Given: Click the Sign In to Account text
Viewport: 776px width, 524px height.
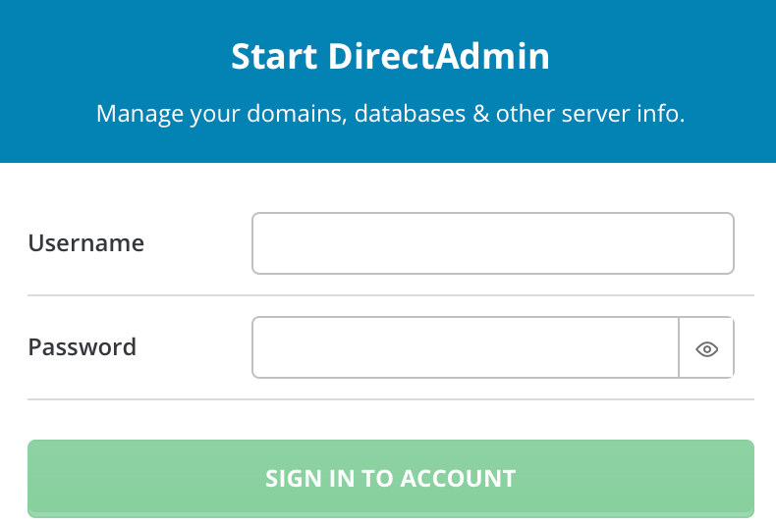Looking at the screenshot, I should point(390,478).
